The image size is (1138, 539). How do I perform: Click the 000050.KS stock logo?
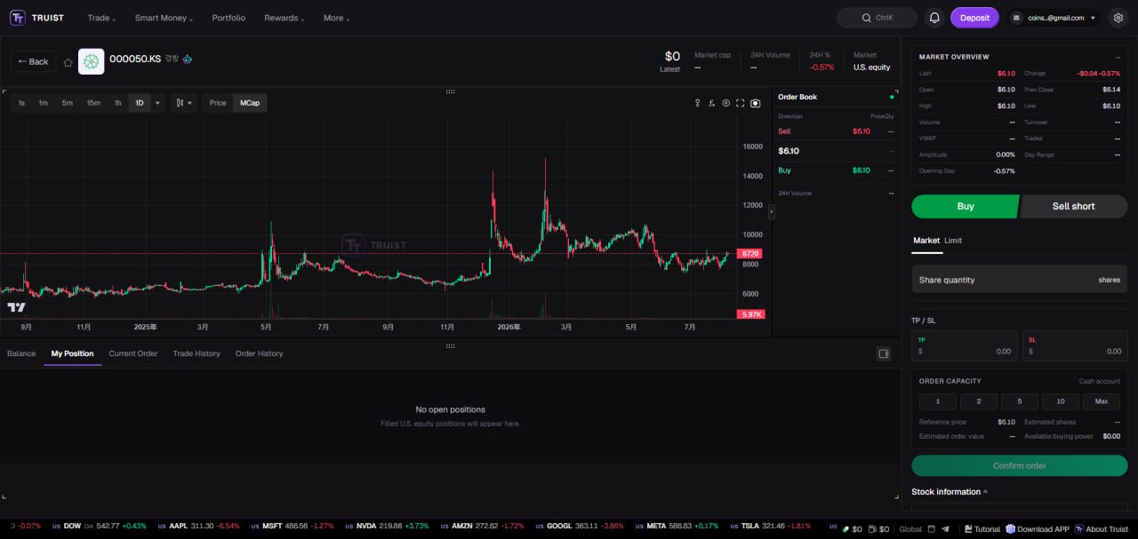tap(91, 61)
